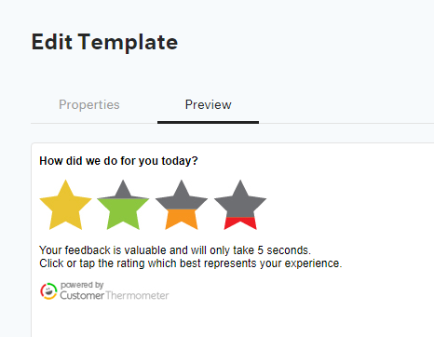Switch to the Properties tab
Screen dimensions: 434x337
click(89, 105)
